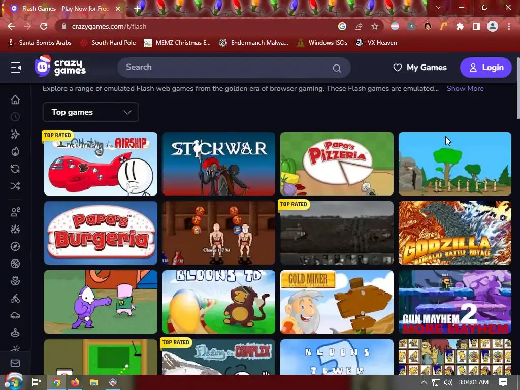Open a new browser tab
This screenshot has width=520, height=390.
[x=137, y=9]
